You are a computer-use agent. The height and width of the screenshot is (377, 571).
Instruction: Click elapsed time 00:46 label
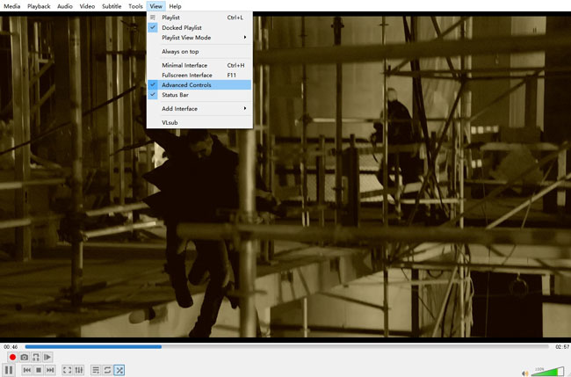click(11, 347)
